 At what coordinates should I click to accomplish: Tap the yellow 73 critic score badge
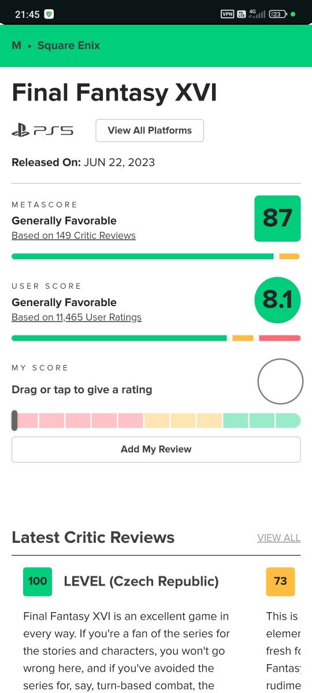click(x=280, y=582)
